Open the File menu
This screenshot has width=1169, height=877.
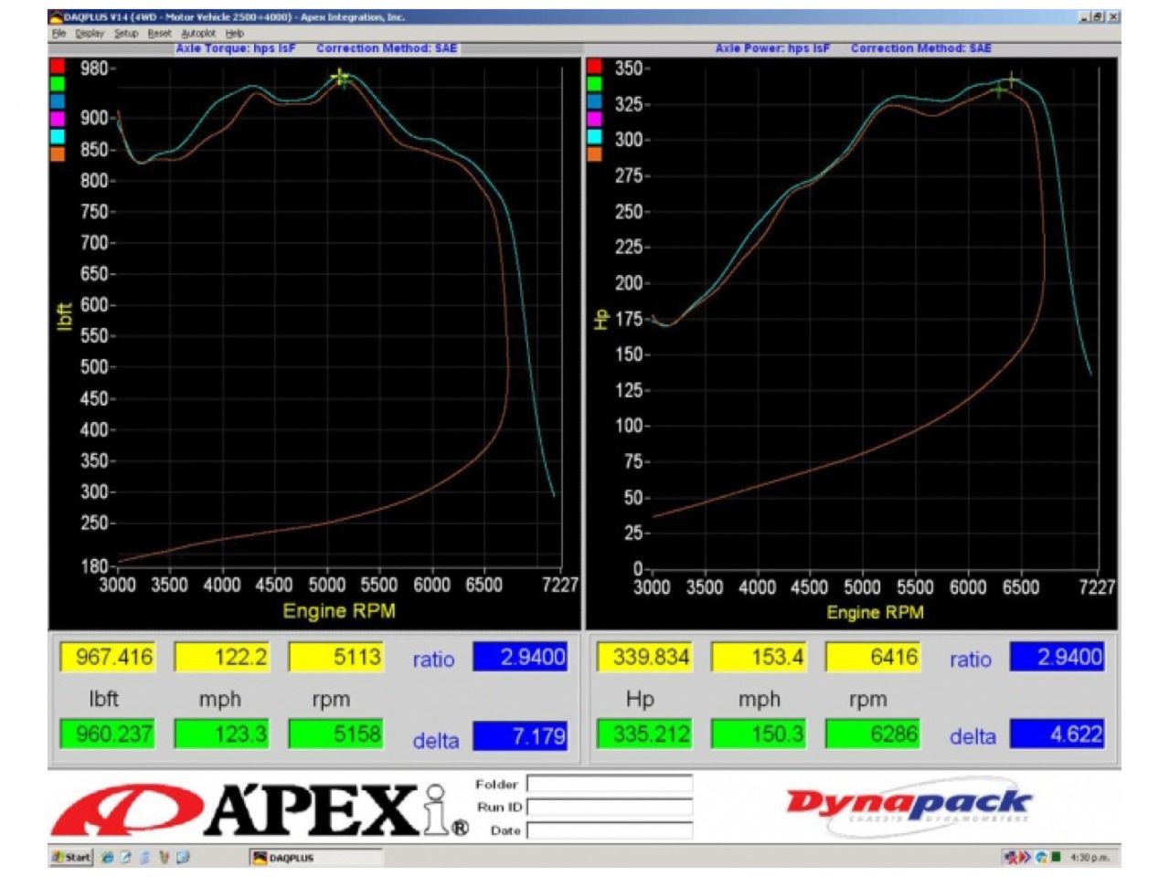click(59, 33)
